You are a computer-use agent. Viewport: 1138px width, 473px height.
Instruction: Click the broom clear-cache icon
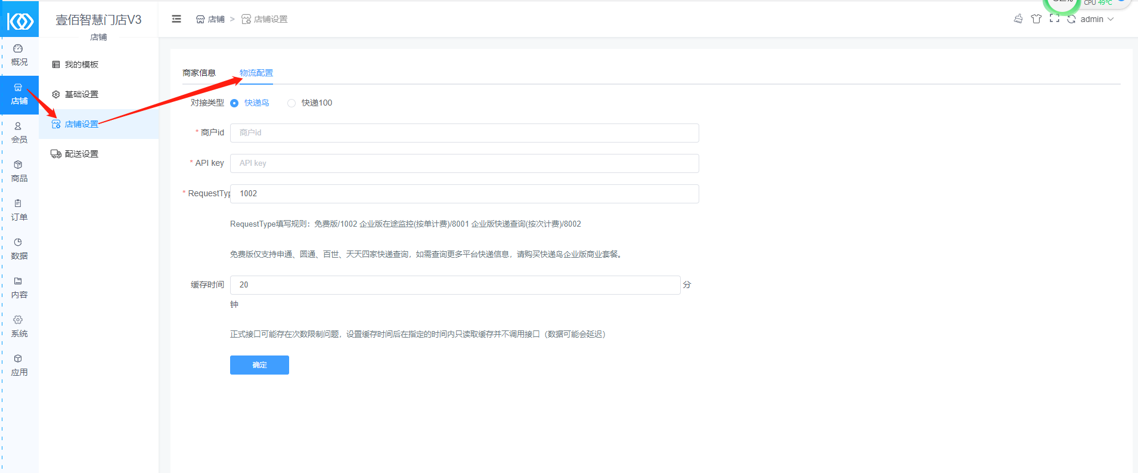pyautogui.click(x=1018, y=19)
